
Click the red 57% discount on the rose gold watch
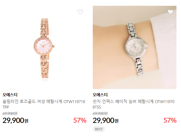[x=80, y=120]
